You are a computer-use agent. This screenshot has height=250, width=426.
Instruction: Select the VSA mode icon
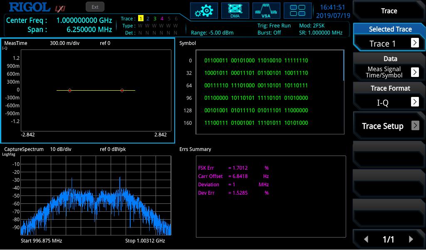coord(266,10)
